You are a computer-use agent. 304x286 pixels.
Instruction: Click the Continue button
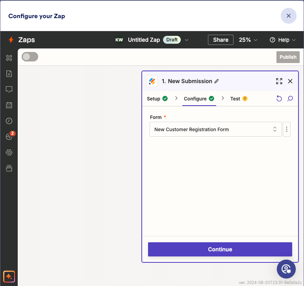(x=220, y=249)
